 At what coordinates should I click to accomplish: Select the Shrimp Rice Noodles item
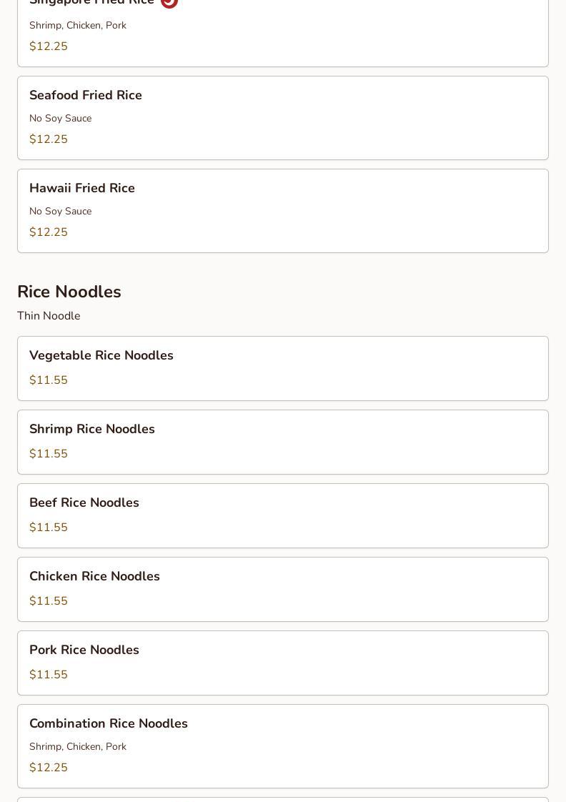(x=92, y=429)
